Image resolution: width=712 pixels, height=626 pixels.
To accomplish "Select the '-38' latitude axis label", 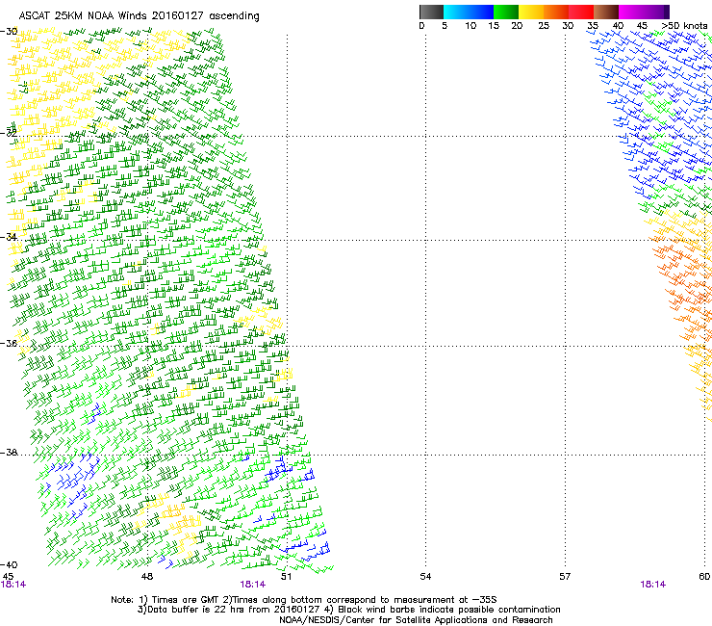I will [x=9, y=453].
